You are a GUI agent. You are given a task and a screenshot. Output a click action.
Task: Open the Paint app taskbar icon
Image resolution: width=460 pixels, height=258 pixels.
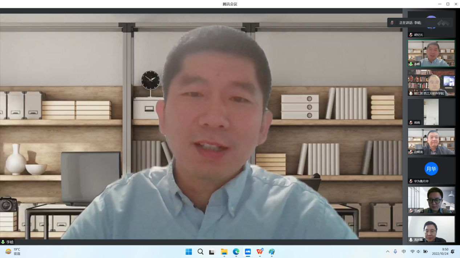pos(272,251)
